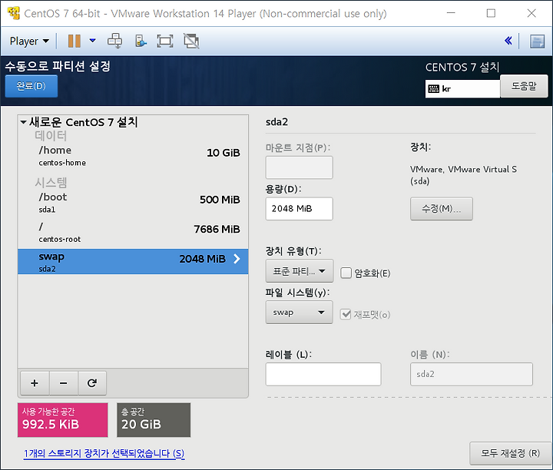This screenshot has height=470, width=553.
Task: Maximize the VMware Player window
Action: [x=491, y=13]
